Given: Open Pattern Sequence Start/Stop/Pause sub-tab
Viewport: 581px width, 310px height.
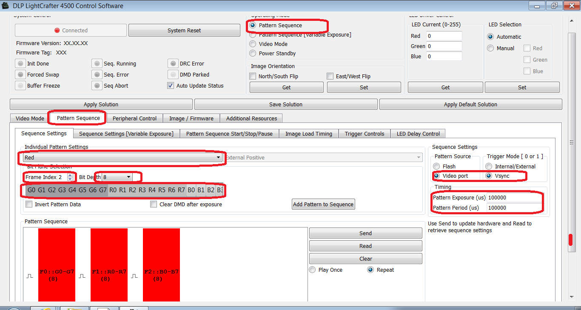Looking at the screenshot, I should (x=230, y=134).
